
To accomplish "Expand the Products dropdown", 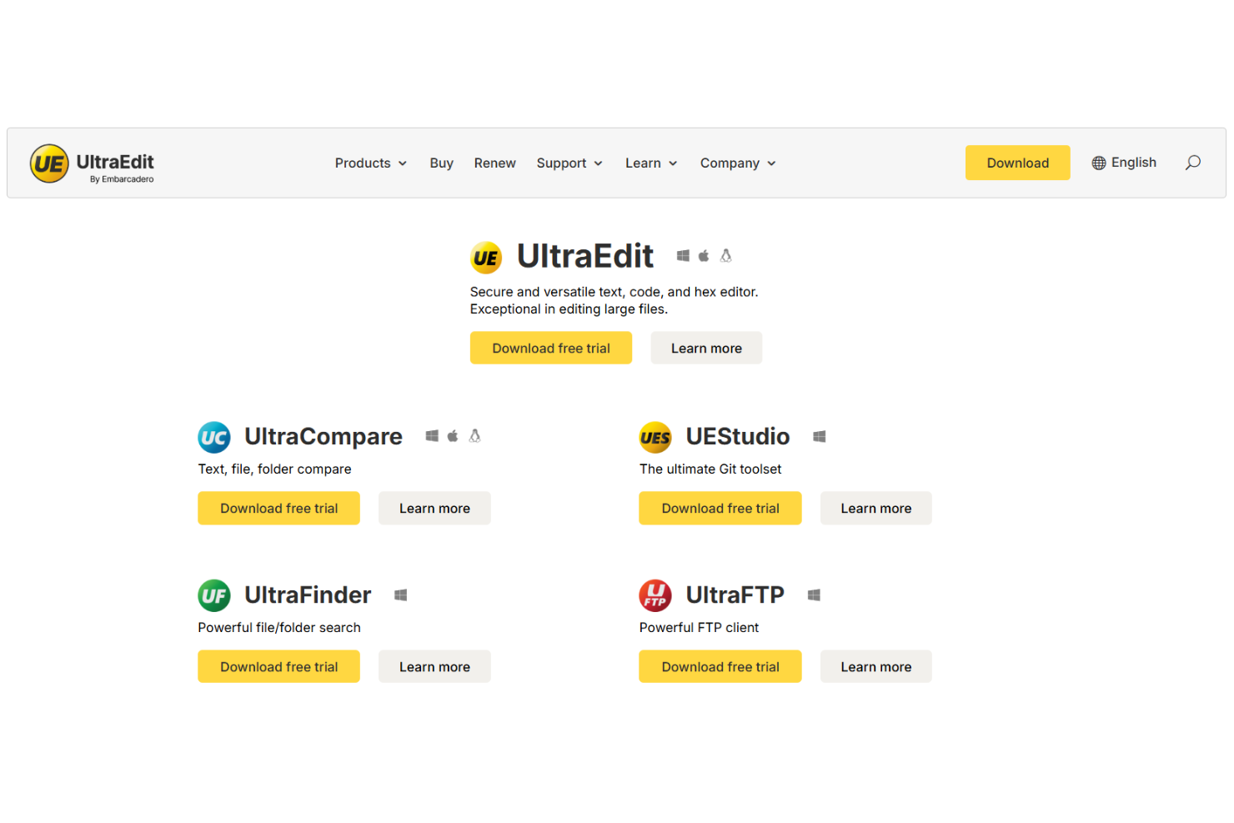I will tap(370, 163).
